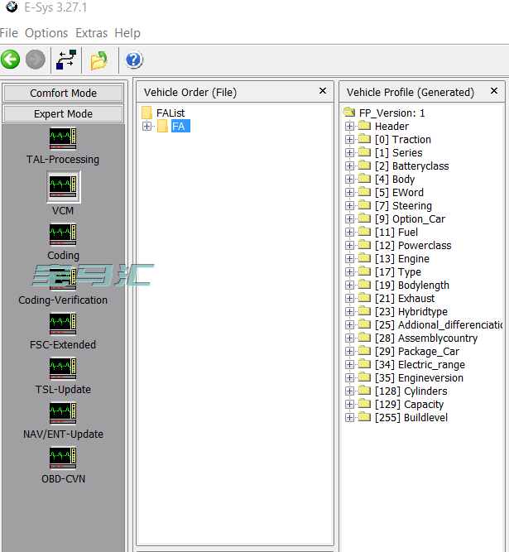Open the OBD-CVN module icon
509x552 pixels.
coord(63,458)
